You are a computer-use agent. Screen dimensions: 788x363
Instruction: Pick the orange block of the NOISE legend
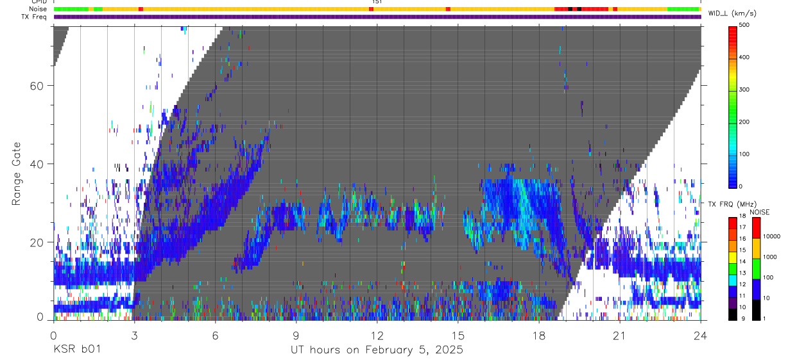pos(757,248)
